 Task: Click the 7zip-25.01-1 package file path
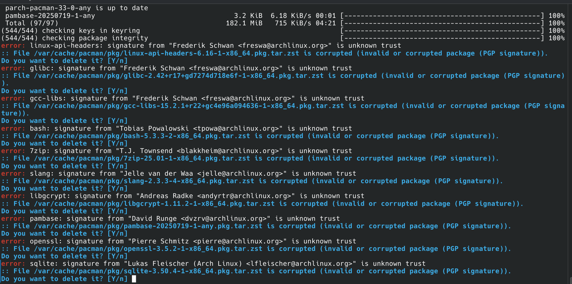[142, 158]
